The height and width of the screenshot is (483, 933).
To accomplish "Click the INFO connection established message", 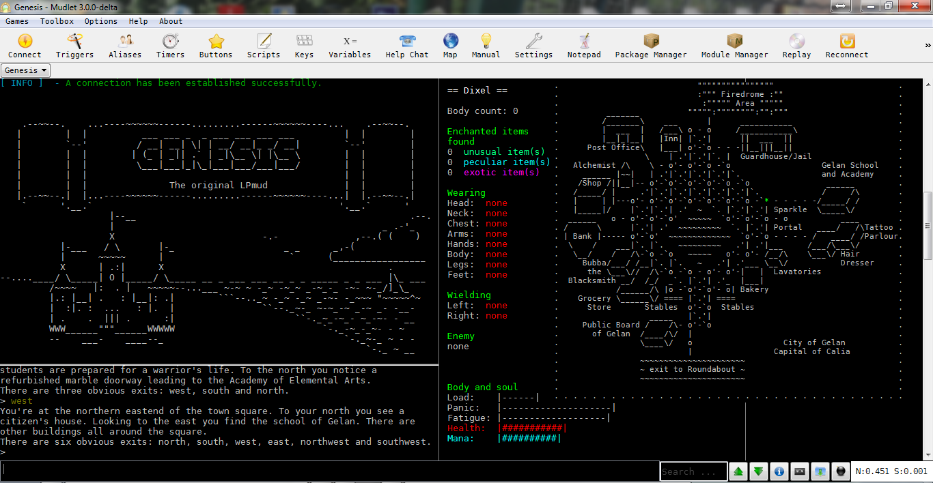I will [x=161, y=83].
